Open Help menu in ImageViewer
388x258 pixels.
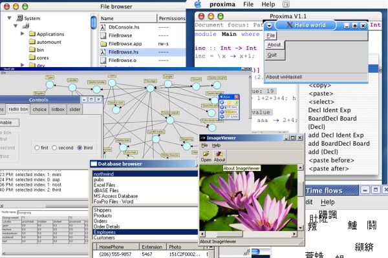(216, 145)
